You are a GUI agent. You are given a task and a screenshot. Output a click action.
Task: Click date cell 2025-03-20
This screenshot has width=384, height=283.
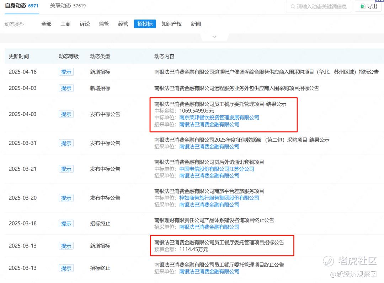pos(23,198)
